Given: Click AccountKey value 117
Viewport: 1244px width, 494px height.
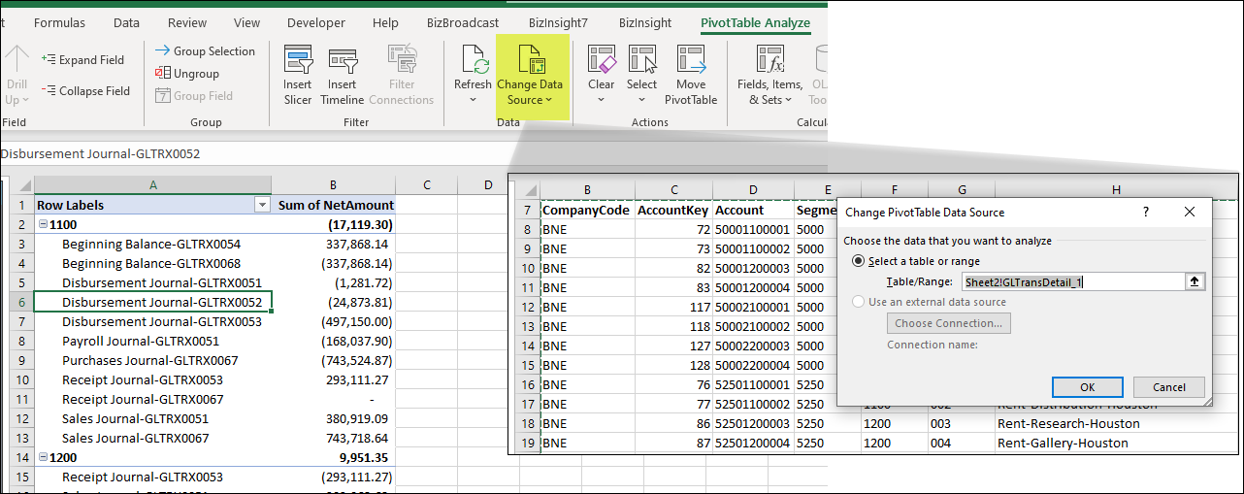Looking at the screenshot, I should 673,307.
